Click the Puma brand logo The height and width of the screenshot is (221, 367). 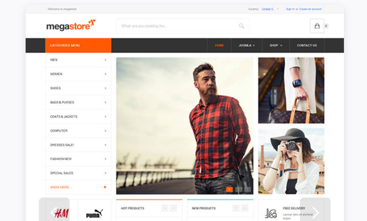click(x=95, y=213)
